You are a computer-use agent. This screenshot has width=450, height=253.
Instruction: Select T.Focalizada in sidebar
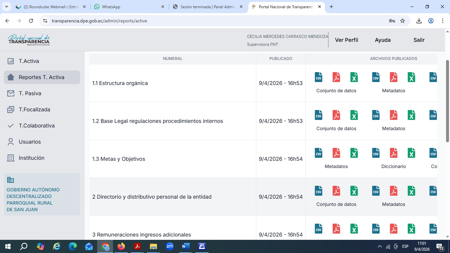34,109
